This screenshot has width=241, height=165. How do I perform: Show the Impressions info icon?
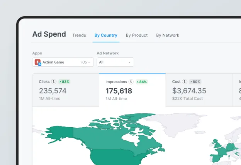[131, 82]
